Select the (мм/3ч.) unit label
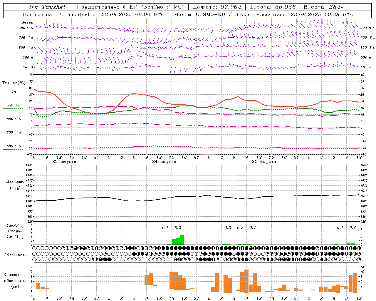Viewport: 376px width, 301px height. 15,225
